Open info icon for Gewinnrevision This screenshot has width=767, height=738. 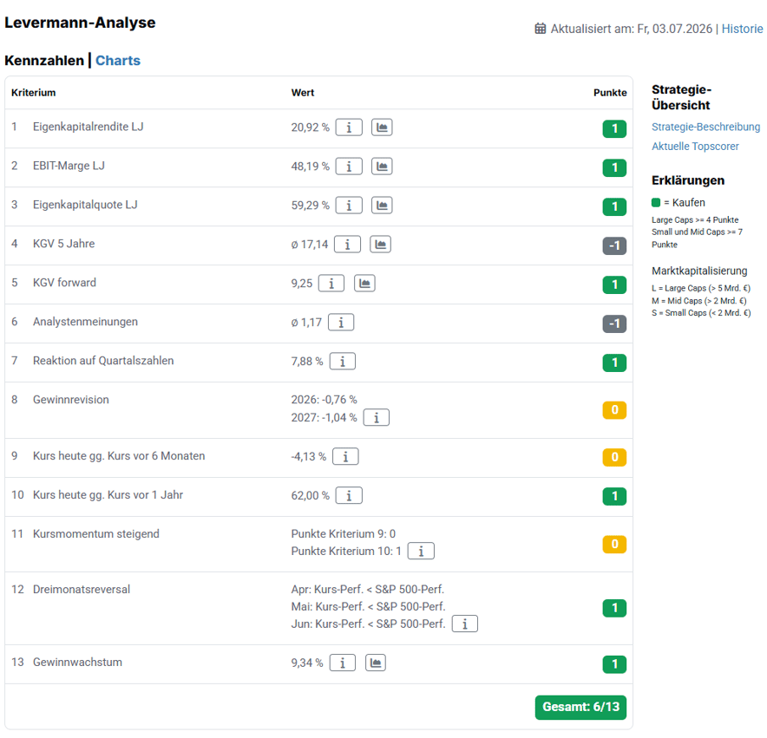377,418
